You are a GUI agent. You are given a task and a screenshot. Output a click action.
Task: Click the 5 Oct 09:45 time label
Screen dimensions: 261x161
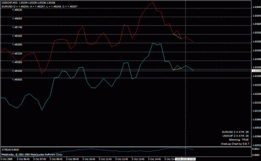coord(73,159)
